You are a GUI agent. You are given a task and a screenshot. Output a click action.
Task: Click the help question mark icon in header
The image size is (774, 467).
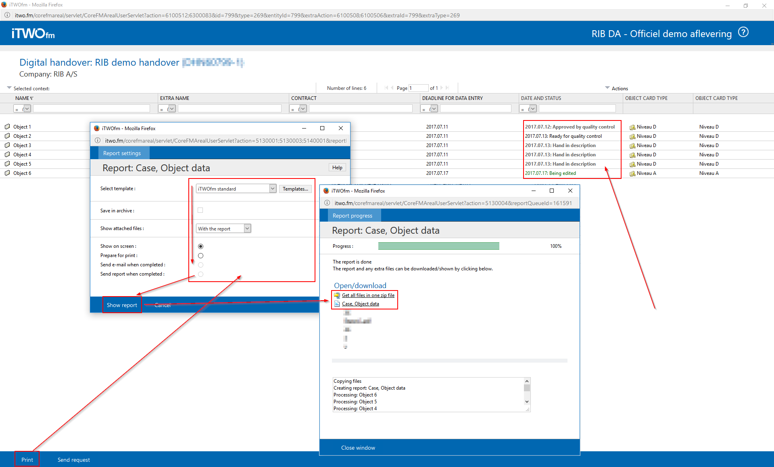[x=743, y=32]
